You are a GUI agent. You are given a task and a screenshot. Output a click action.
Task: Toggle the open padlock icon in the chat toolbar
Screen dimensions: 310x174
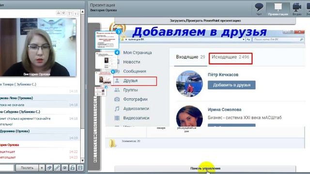pyautogui.click(x=73, y=168)
